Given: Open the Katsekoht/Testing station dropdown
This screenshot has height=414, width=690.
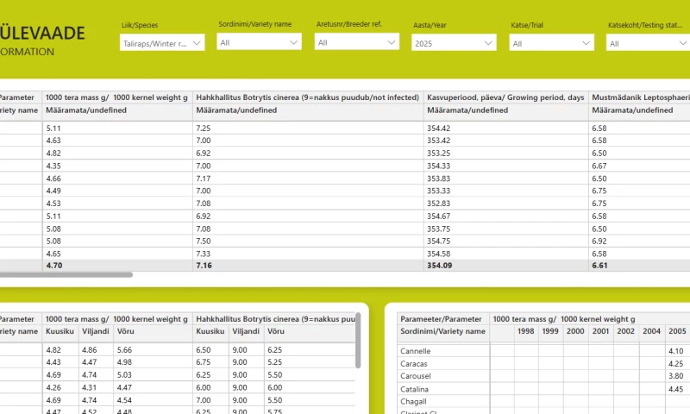Looking at the screenshot, I should coord(649,43).
